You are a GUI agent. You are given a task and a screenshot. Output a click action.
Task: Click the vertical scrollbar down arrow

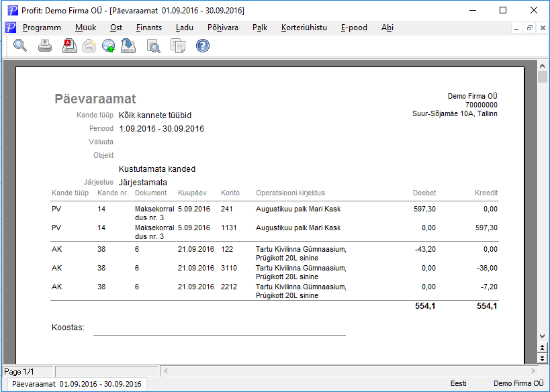click(x=542, y=336)
